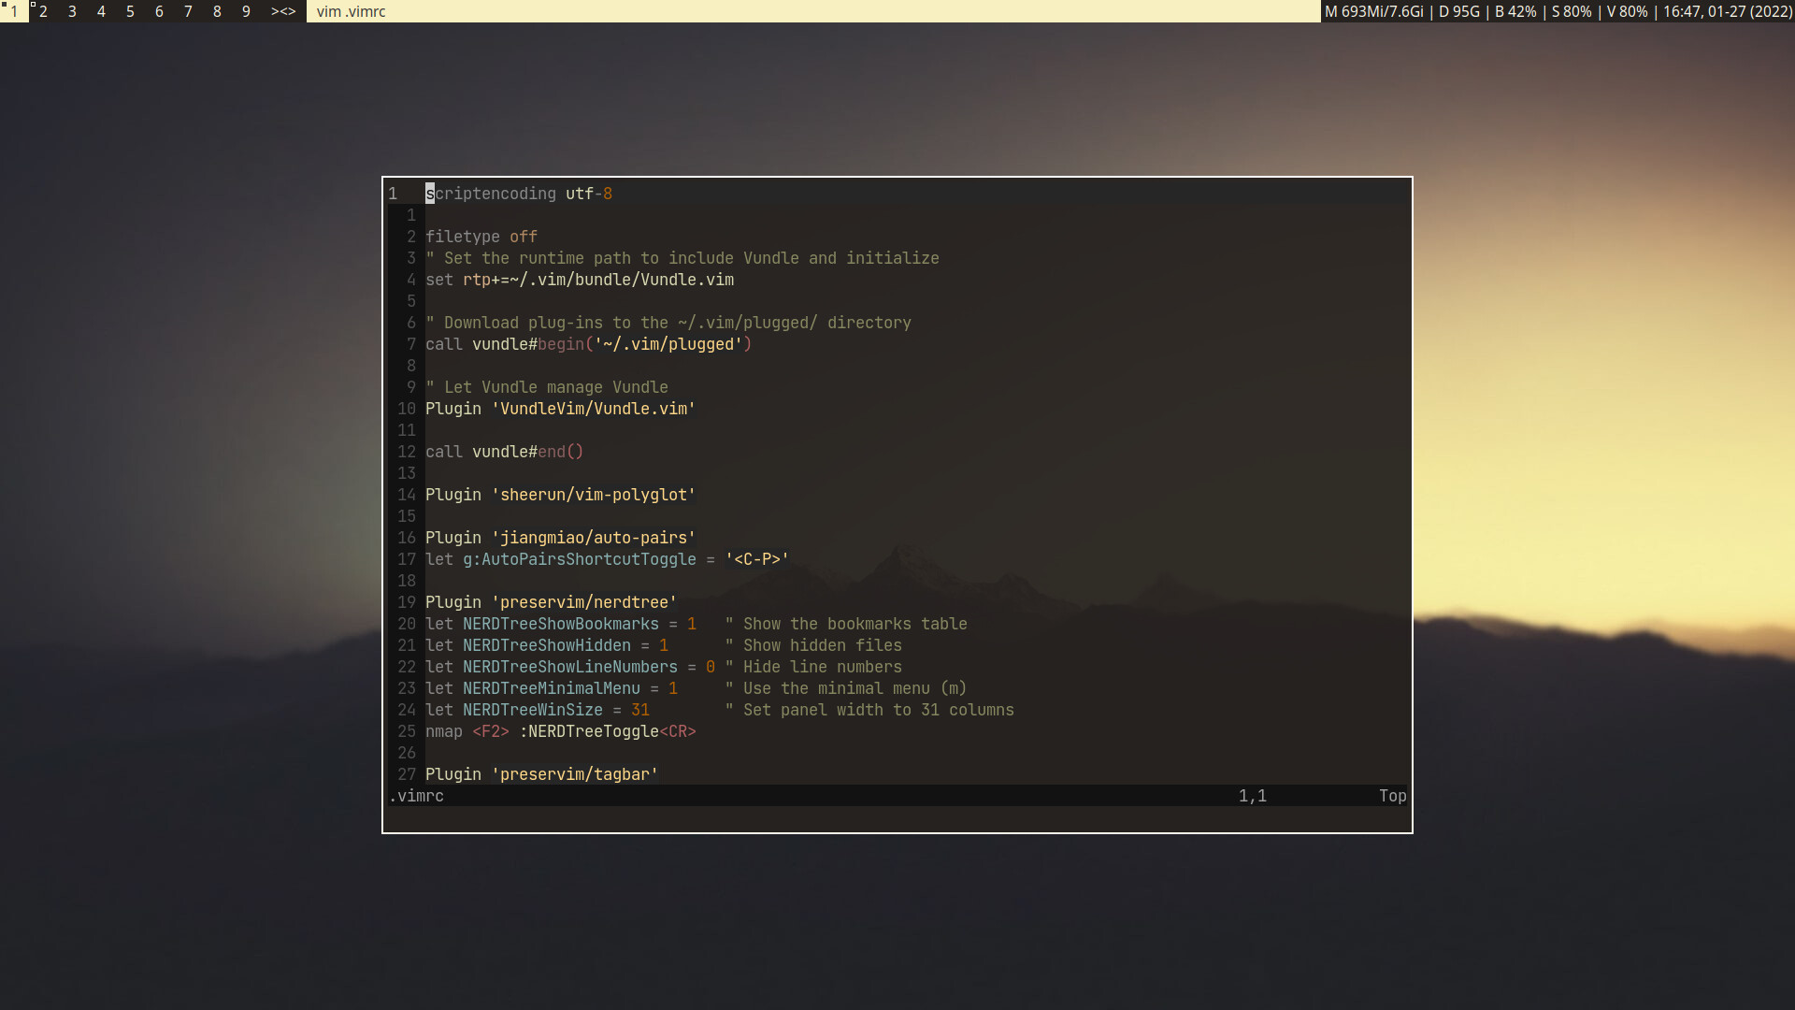
Task: Click comment 'Let Vundle manage Vundle'
Action: (556, 387)
